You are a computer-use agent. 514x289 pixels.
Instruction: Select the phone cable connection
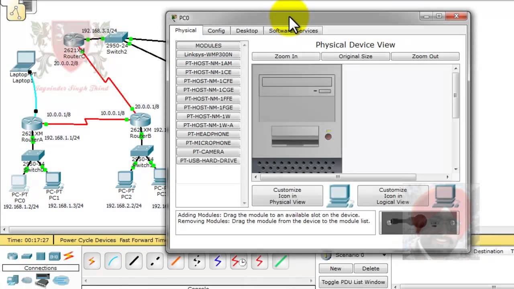tap(196, 262)
